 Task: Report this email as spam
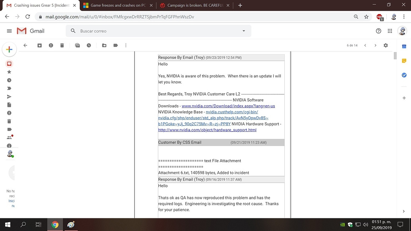coord(51,45)
